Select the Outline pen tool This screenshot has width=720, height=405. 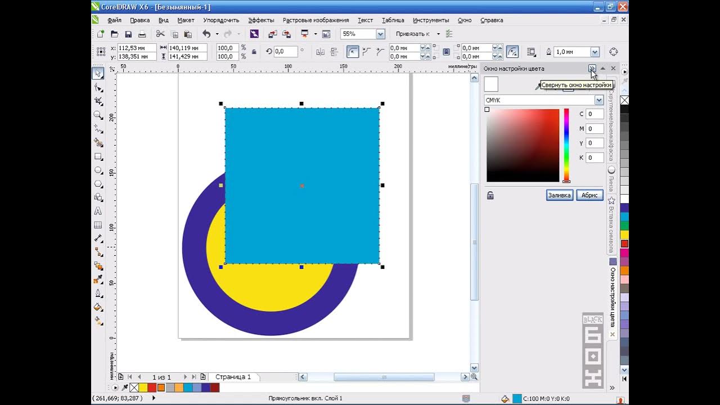pyautogui.click(x=98, y=294)
